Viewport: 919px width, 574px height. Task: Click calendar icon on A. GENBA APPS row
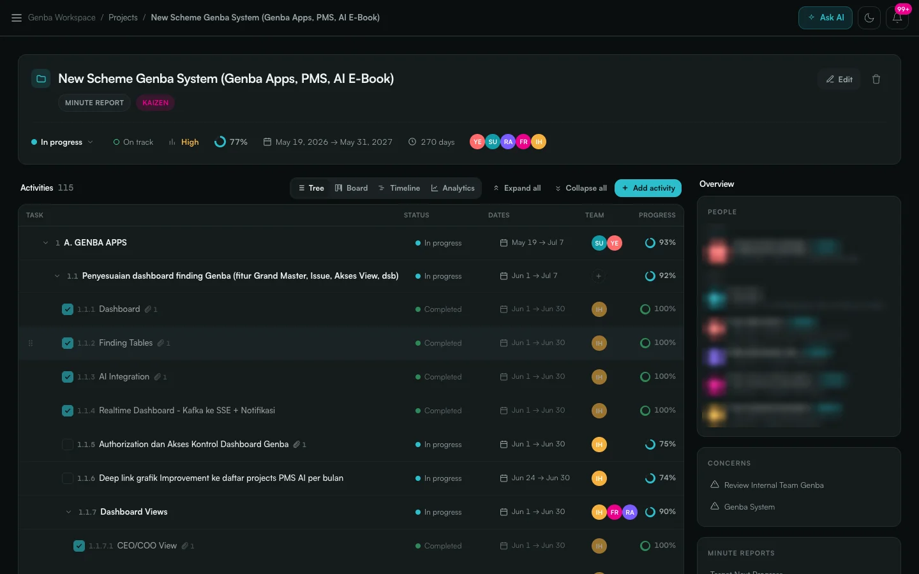(504, 243)
